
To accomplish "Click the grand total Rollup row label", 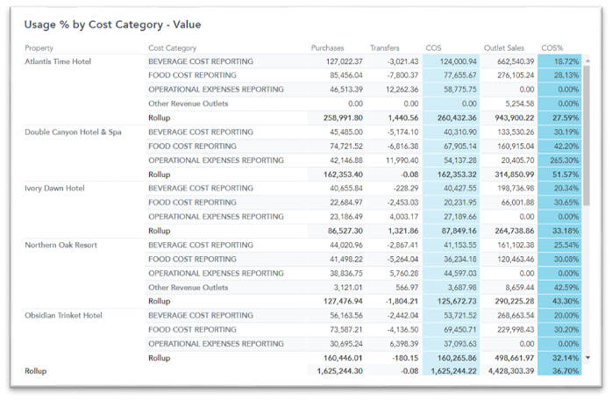I will point(36,371).
